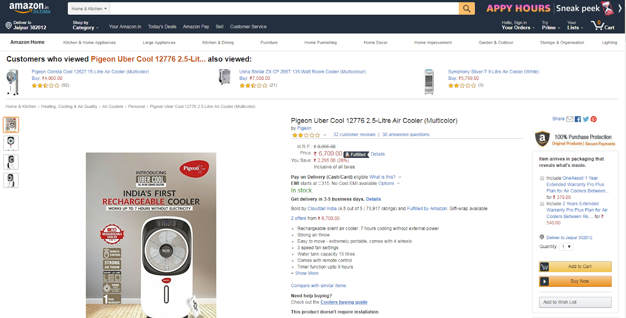Open the Quantity dropdown
The width and height of the screenshot is (626, 318).
click(x=566, y=247)
